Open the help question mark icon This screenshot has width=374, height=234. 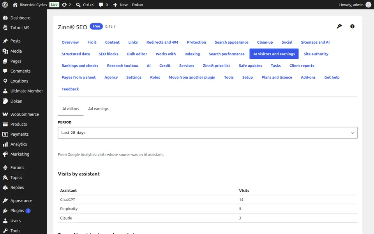pos(352,26)
